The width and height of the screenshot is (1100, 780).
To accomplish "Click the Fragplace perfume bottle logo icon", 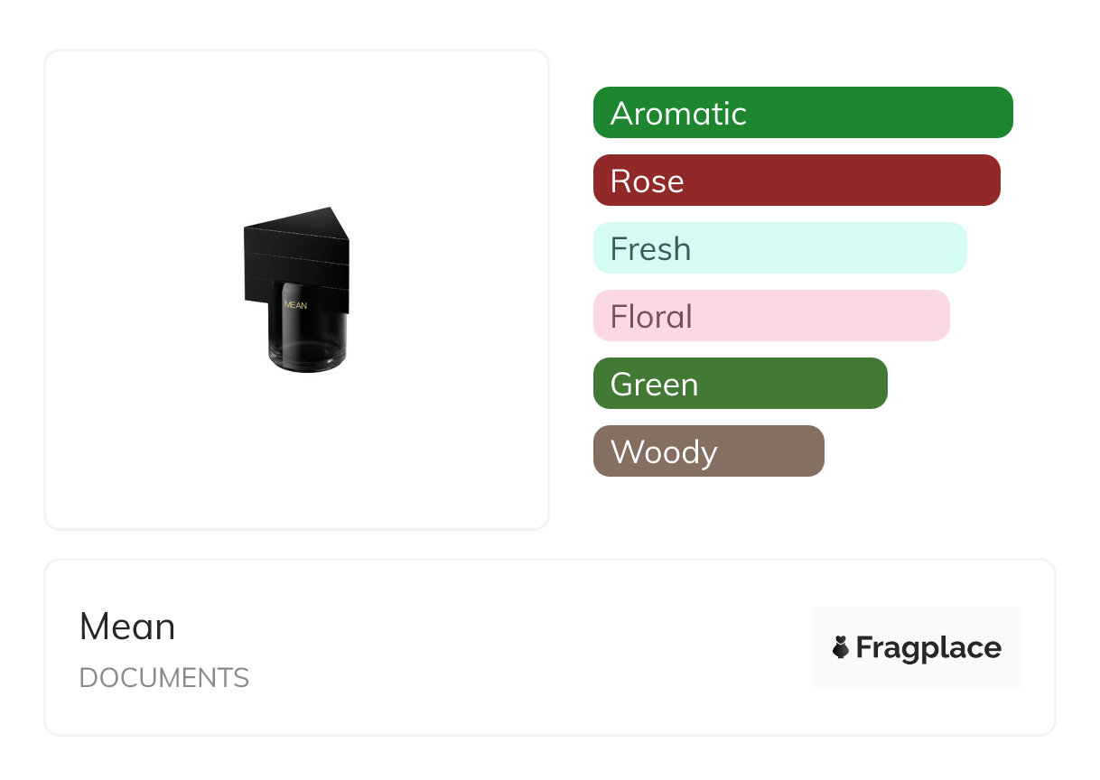I will pos(841,647).
